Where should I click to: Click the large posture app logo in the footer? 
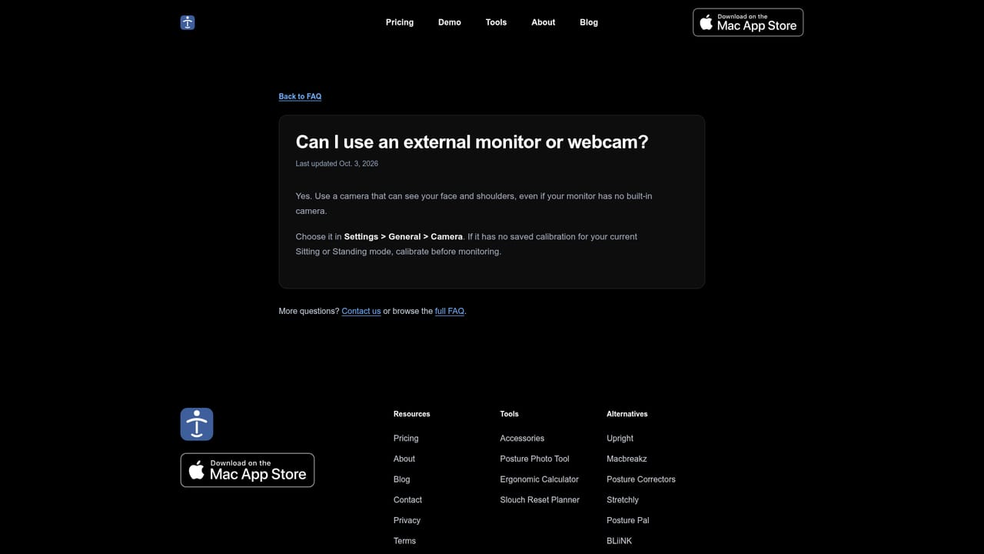click(x=197, y=424)
